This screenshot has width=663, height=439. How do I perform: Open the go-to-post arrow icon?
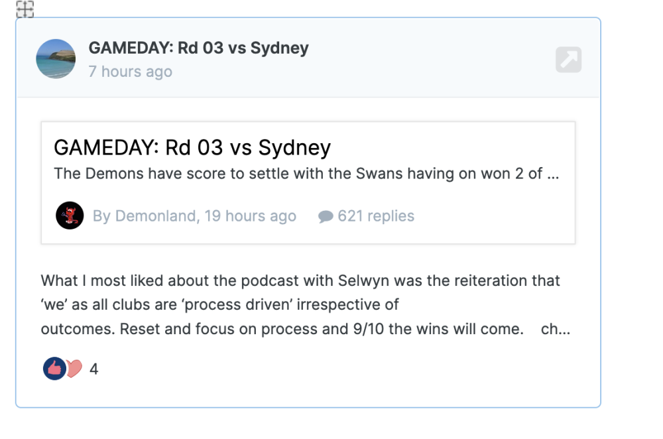(568, 60)
